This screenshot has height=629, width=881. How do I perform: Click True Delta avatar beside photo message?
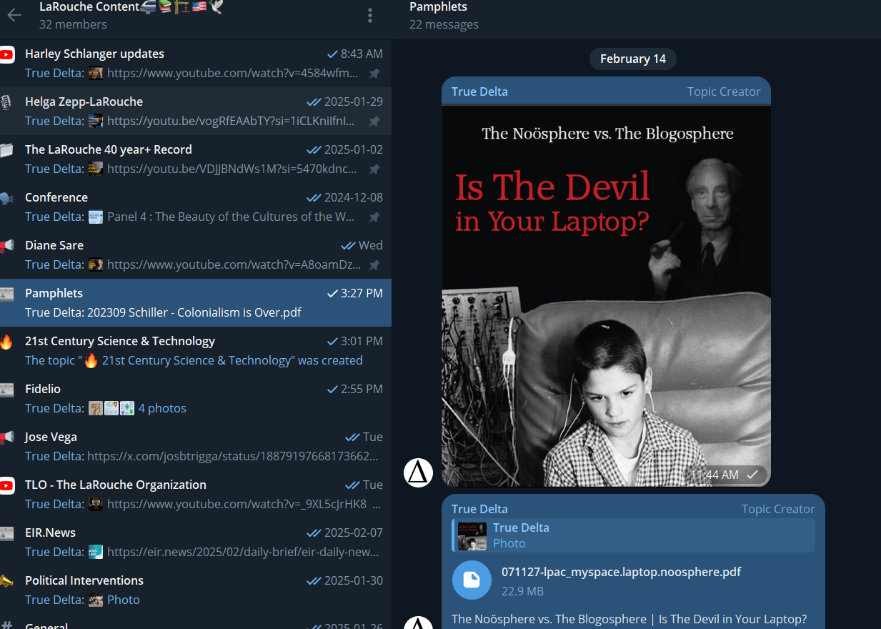click(x=419, y=473)
